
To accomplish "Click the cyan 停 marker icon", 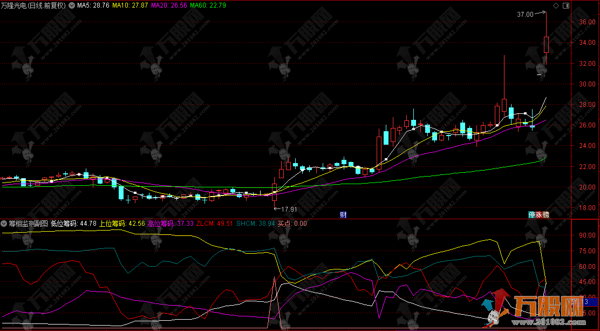I will tap(531, 214).
